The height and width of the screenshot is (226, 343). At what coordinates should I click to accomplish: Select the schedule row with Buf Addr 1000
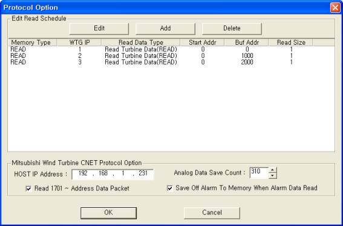171,56
